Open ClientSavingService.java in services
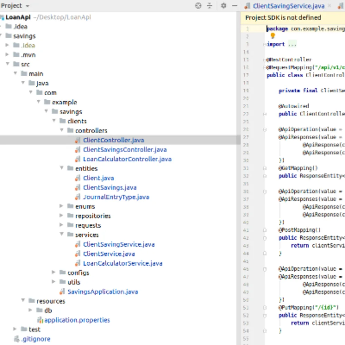Viewport: 345px width, 345px height. [x=119, y=245]
